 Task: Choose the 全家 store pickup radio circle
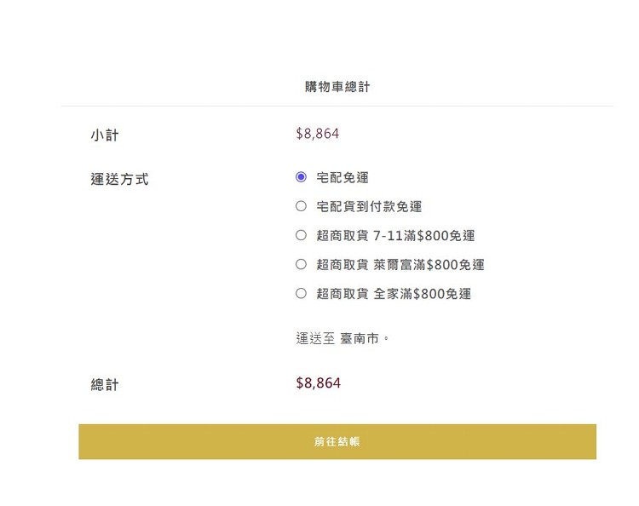pyautogui.click(x=301, y=293)
